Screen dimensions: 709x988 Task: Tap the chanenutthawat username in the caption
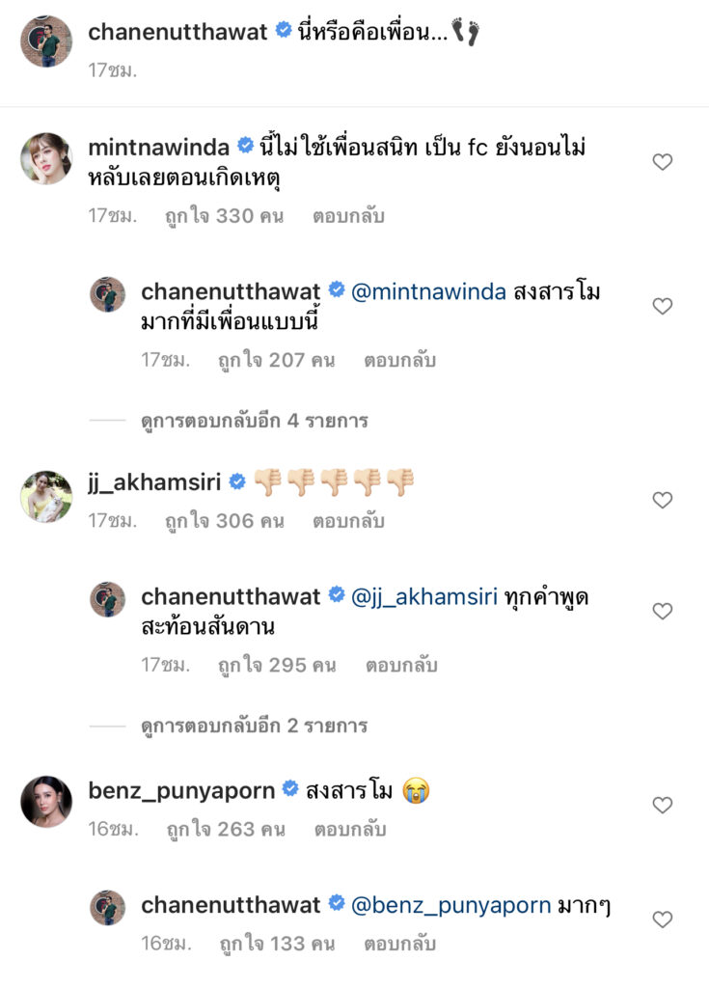178,32
